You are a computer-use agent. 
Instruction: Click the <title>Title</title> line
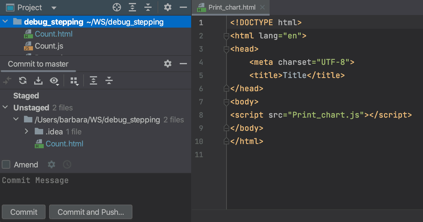[x=297, y=75]
